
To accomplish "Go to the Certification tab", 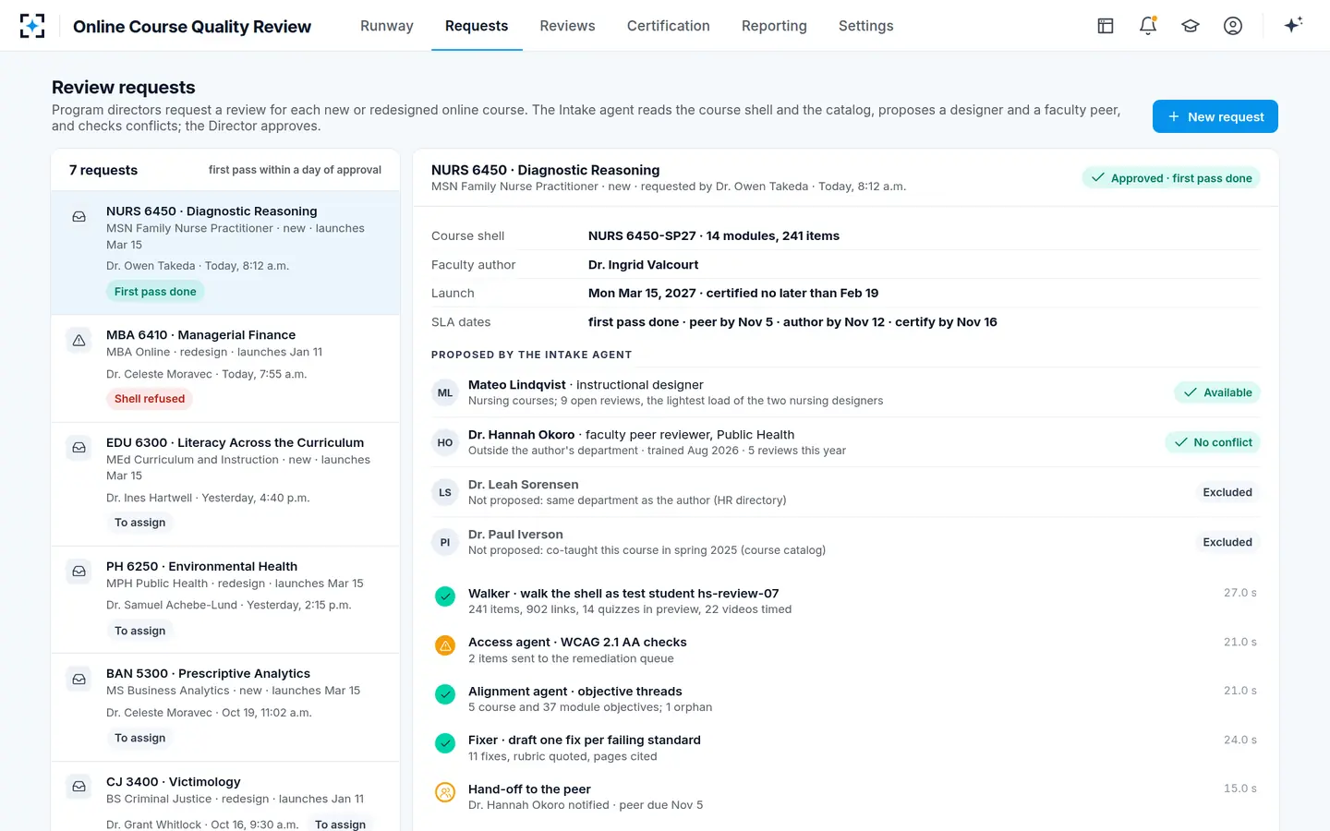I will [669, 26].
